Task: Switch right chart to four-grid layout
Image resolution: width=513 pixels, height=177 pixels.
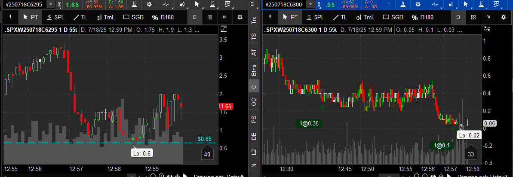Action: [473, 18]
